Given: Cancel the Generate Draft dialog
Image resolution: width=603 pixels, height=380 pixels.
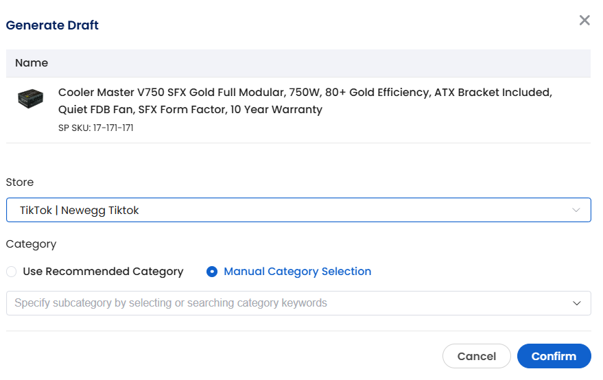Looking at the screenshot, I should [477, 356].
